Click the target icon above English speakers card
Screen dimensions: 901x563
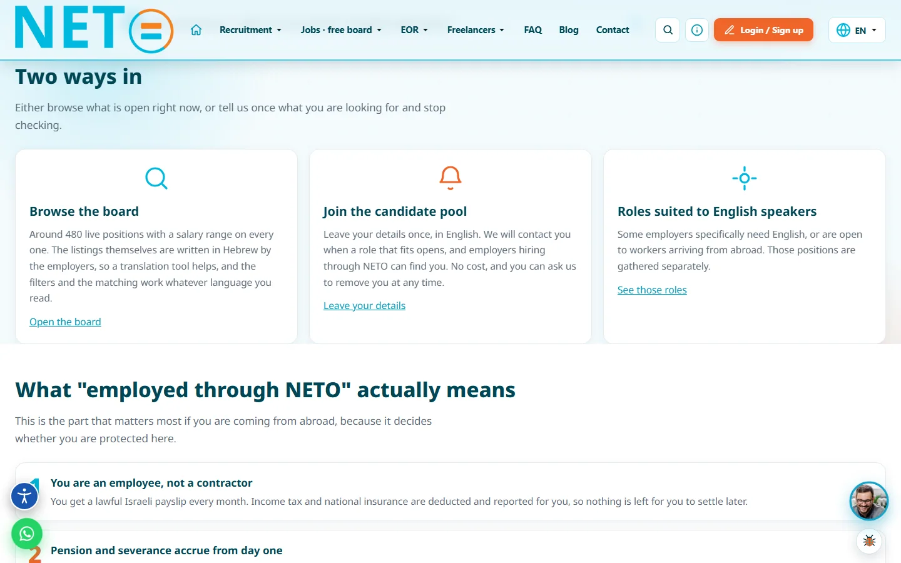point(745,178)
